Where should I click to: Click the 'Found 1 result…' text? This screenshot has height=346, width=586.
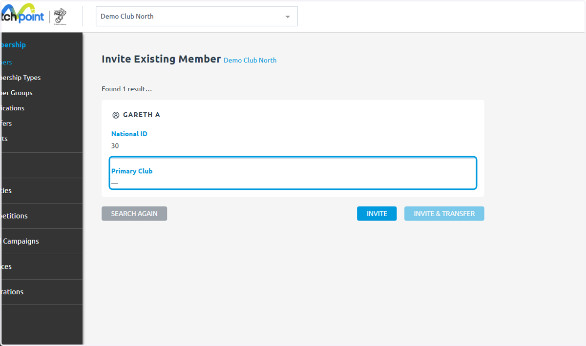[x=127, y=89]
